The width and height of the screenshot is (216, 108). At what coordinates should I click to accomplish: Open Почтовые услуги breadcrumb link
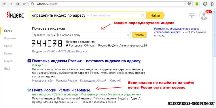point(93,95)
